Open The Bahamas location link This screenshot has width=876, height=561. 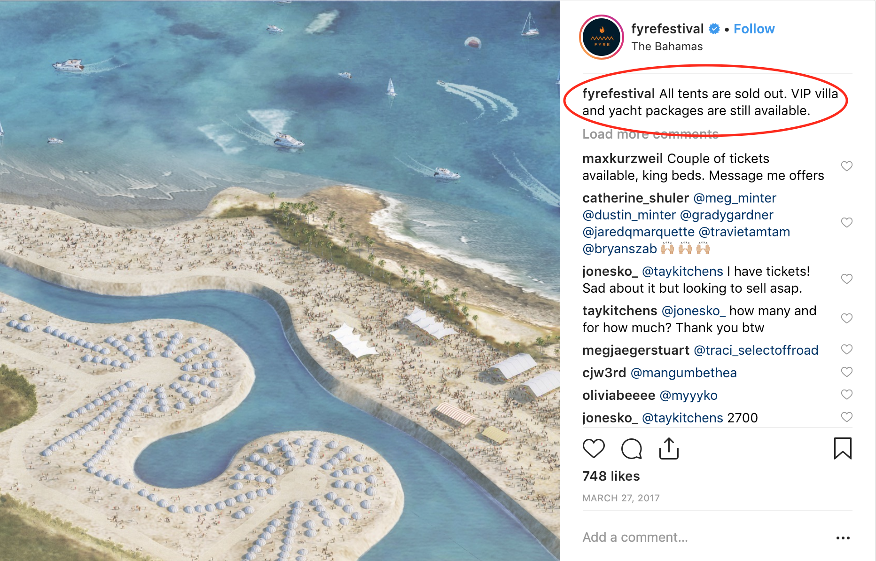click(x=667, y=47)
